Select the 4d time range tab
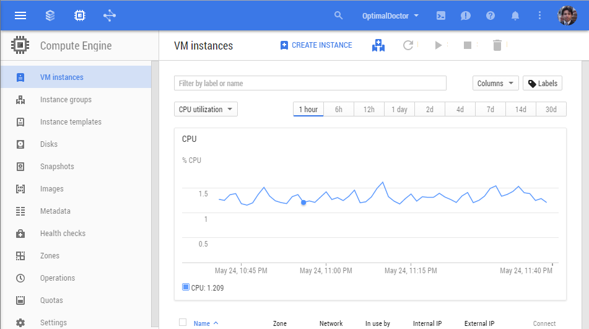The height and width of the screenshot is (329, 589). click(460, 109)
